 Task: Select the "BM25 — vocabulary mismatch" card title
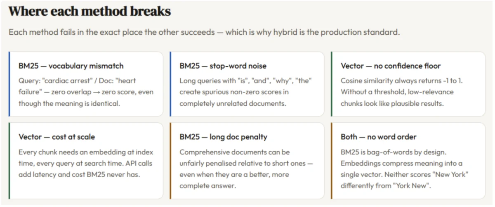click(71, 66)
